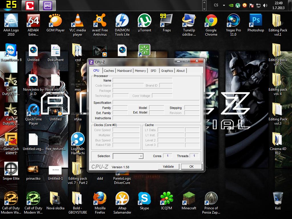Launch DAEMON Tools Lite shortcut
The image size is (292, 219).
[x=122, y=21]
